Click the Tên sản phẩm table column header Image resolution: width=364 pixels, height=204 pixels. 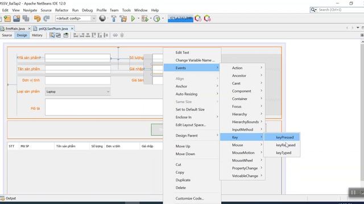point(72,146)
